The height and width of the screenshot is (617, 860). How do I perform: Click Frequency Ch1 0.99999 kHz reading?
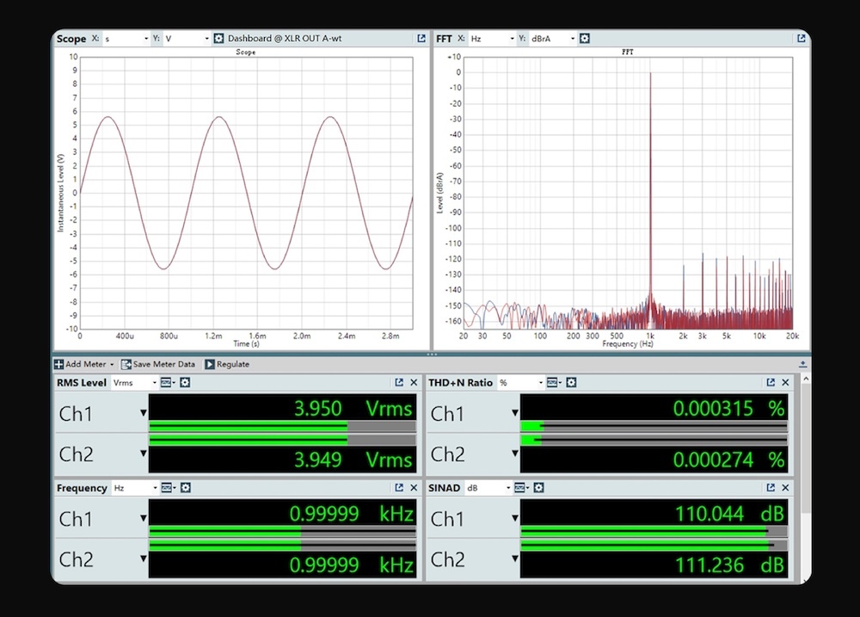click(351, 515)
